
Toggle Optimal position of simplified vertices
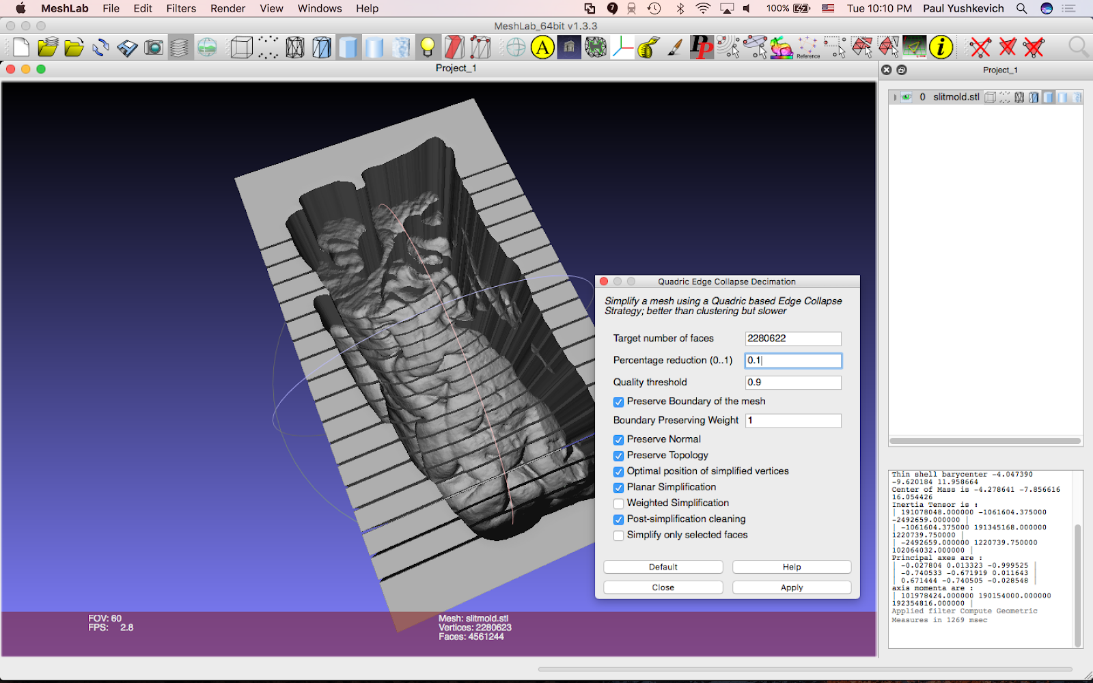click(x=618, y=471)
